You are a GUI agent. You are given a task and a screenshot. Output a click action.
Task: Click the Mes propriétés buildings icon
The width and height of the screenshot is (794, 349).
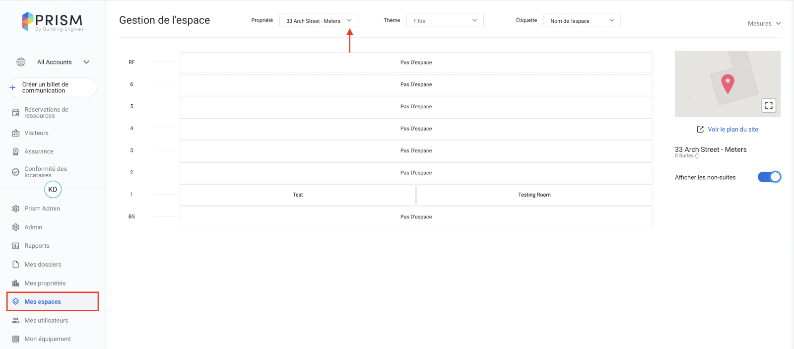click(x=16, y=283)
